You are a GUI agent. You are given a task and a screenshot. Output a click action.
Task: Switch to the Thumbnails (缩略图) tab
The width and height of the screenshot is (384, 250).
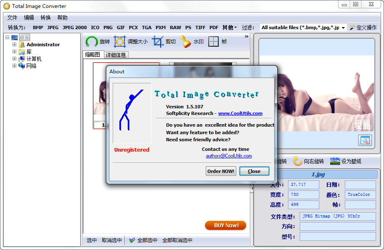click(x=93, y=55)
